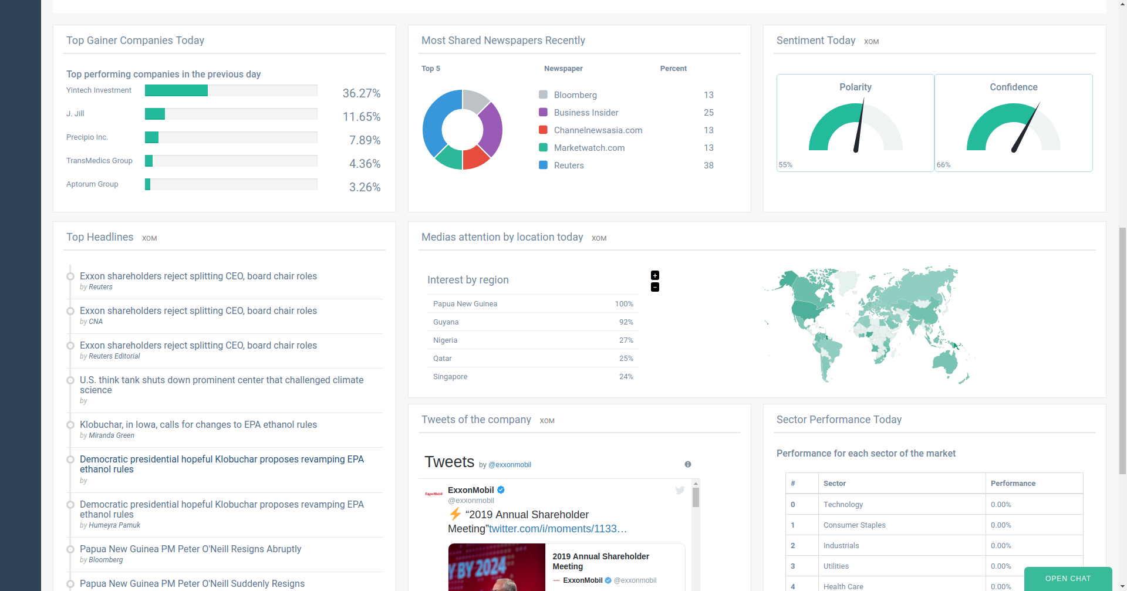Open the O'Neill Resigns Abruptly headline
This screenshot has width=1127, height=591.
tap(190, 549)
